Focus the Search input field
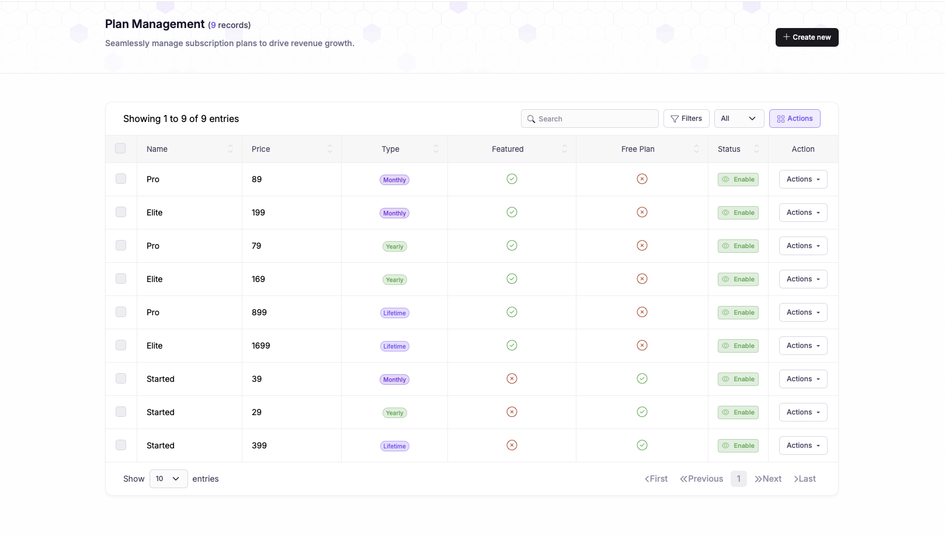945x536 pixels. [590, 119]
